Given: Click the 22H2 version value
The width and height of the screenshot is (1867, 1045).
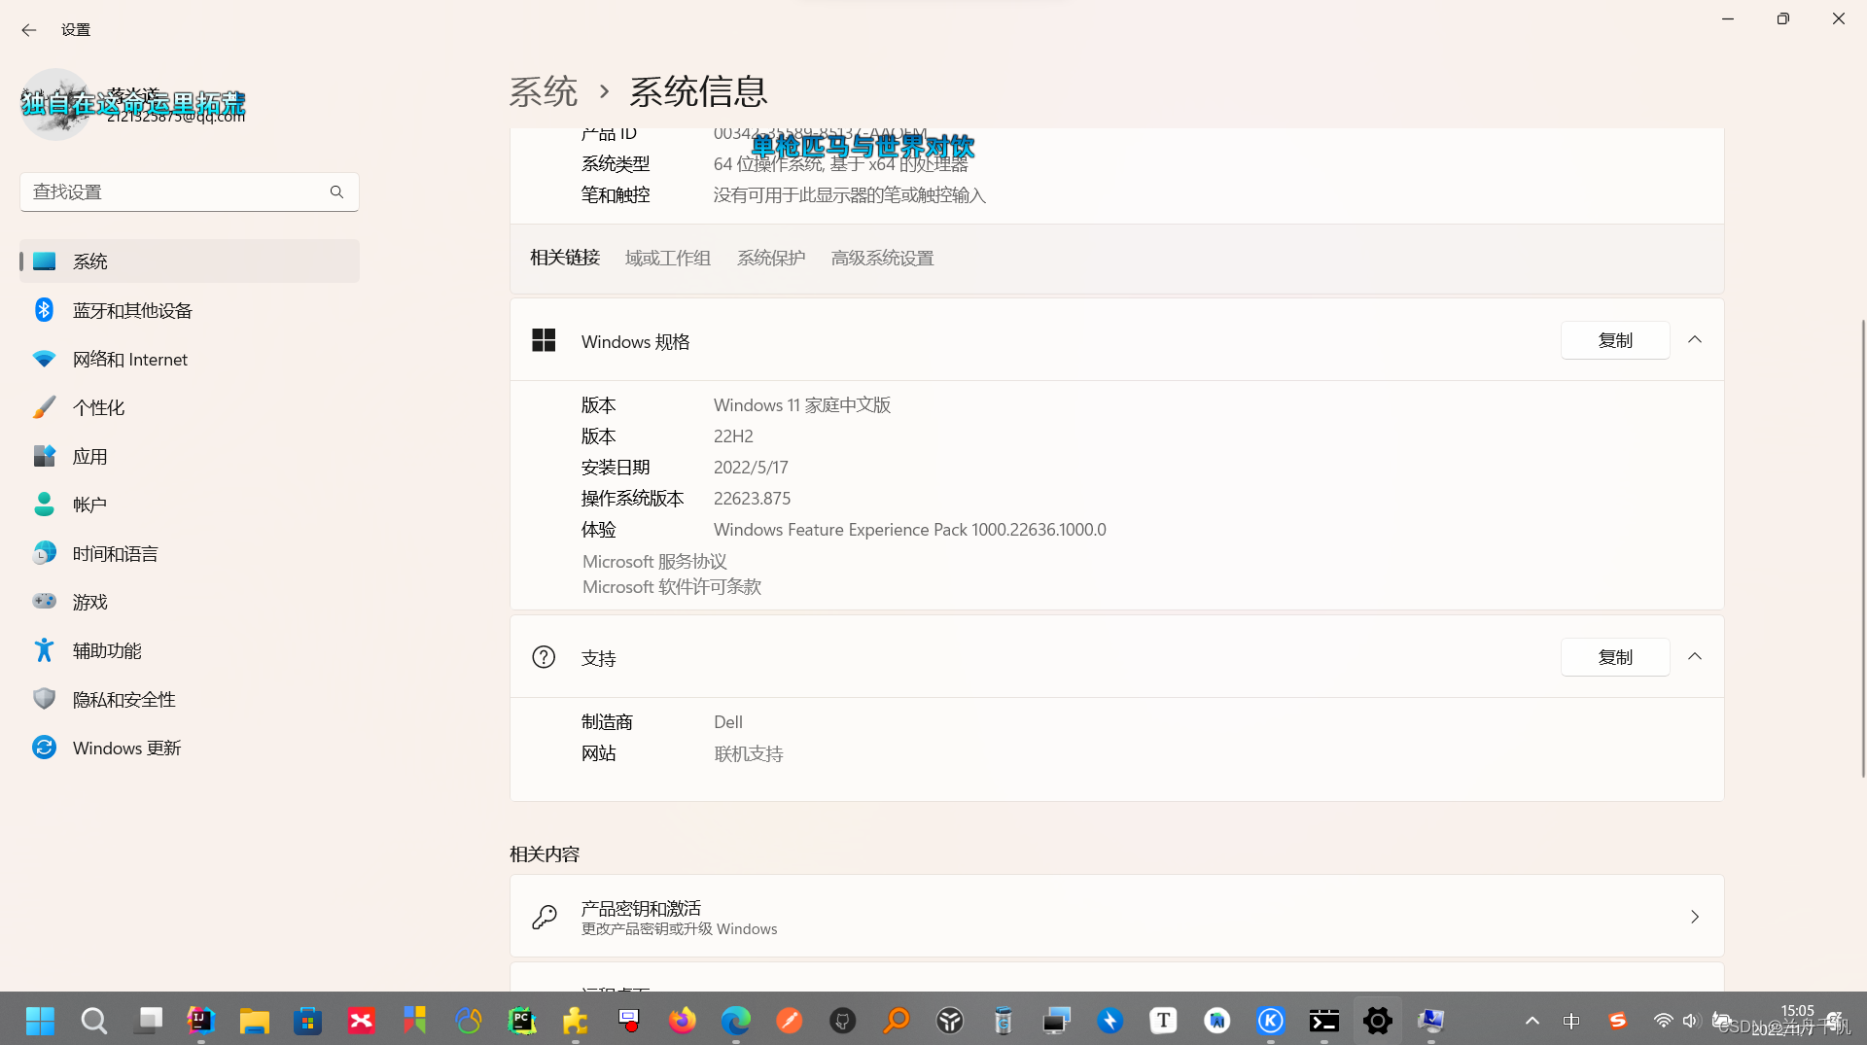Looking at the screenshot, I should (x=733, y=436).
